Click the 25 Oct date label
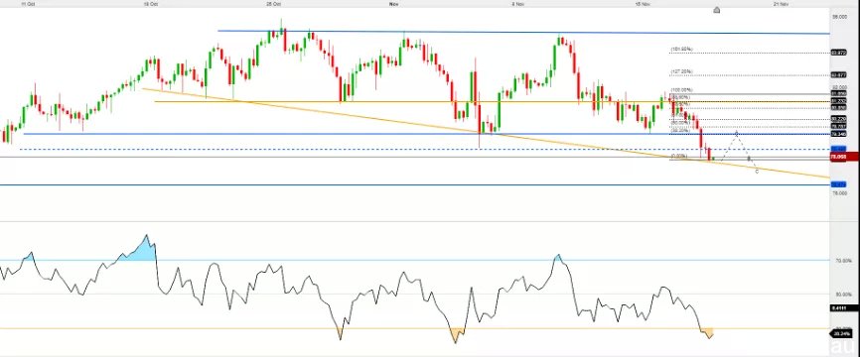This screenshot has width=860, height=357. click(274, 3)
